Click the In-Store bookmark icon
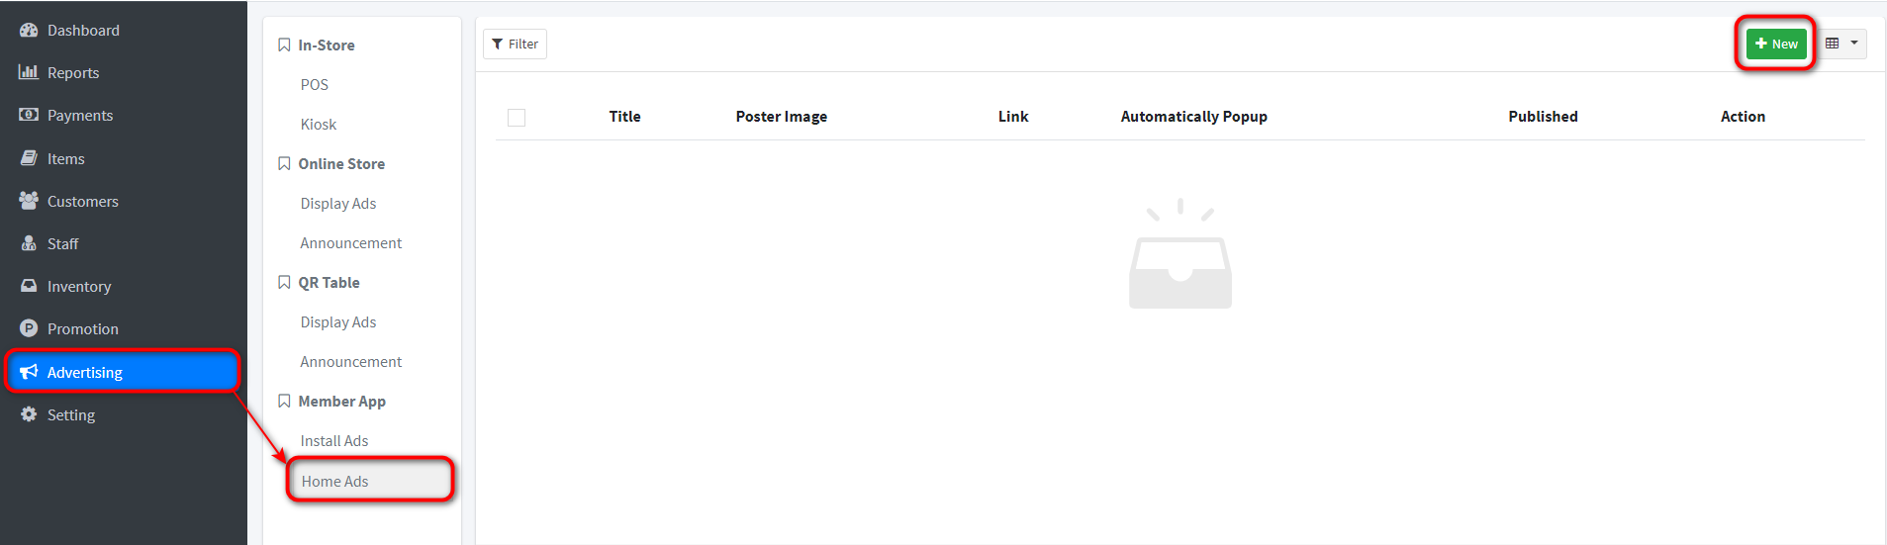Viewport: 1887px width, 545px height. (x=284, y=45)
